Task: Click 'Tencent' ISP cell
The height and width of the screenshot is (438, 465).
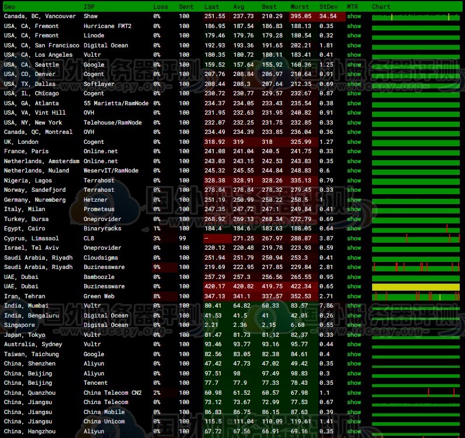Action: [x=95, y=383]
